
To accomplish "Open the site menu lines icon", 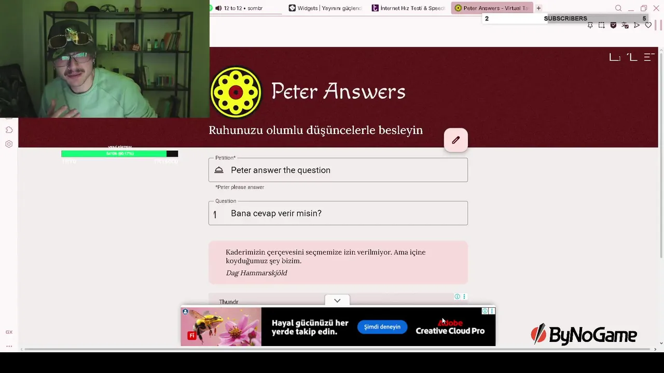I will pyautogui.click(x=649, y=57).
